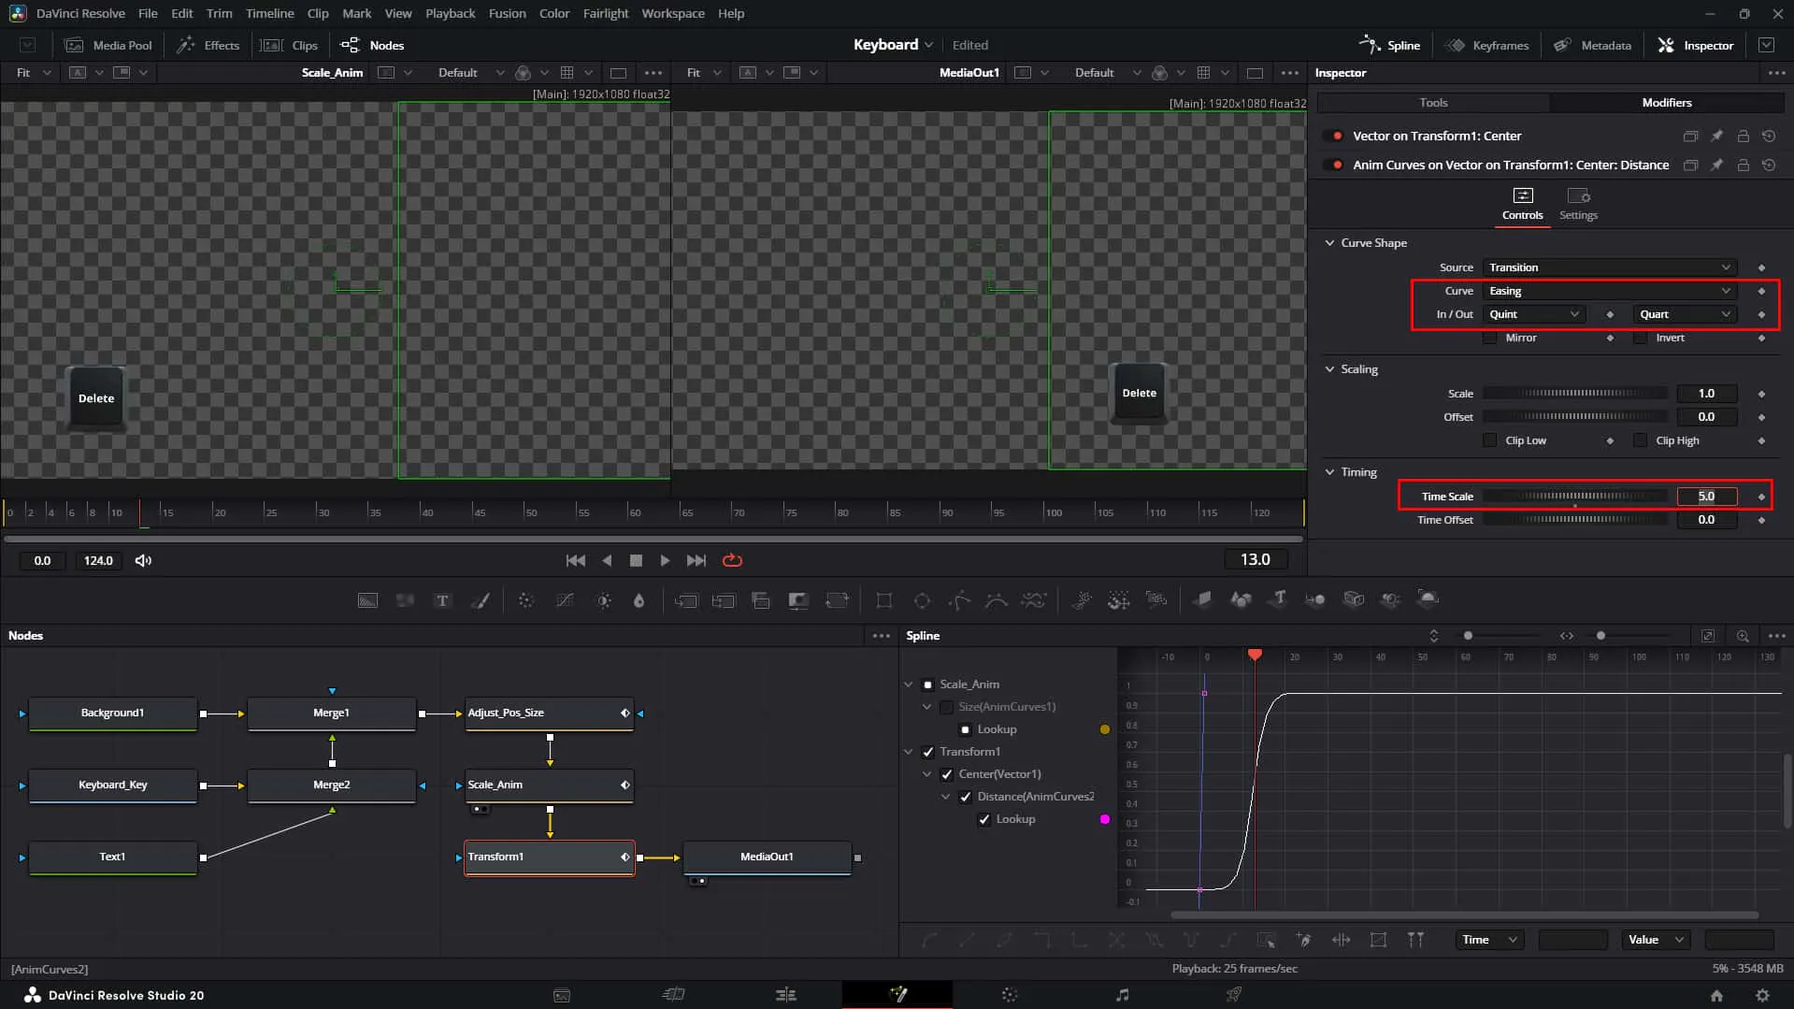The image size is (1794, 1009).
Task: Open the Workspace menu
Action: click(673, 13)
